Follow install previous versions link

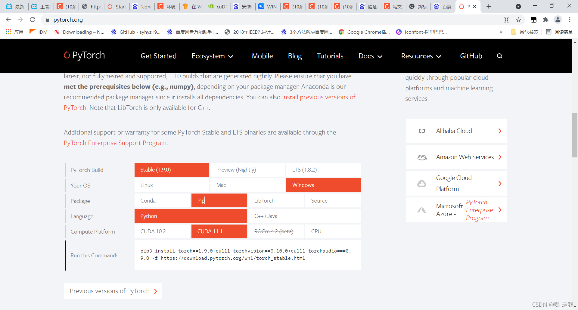[x=319, y=97]
